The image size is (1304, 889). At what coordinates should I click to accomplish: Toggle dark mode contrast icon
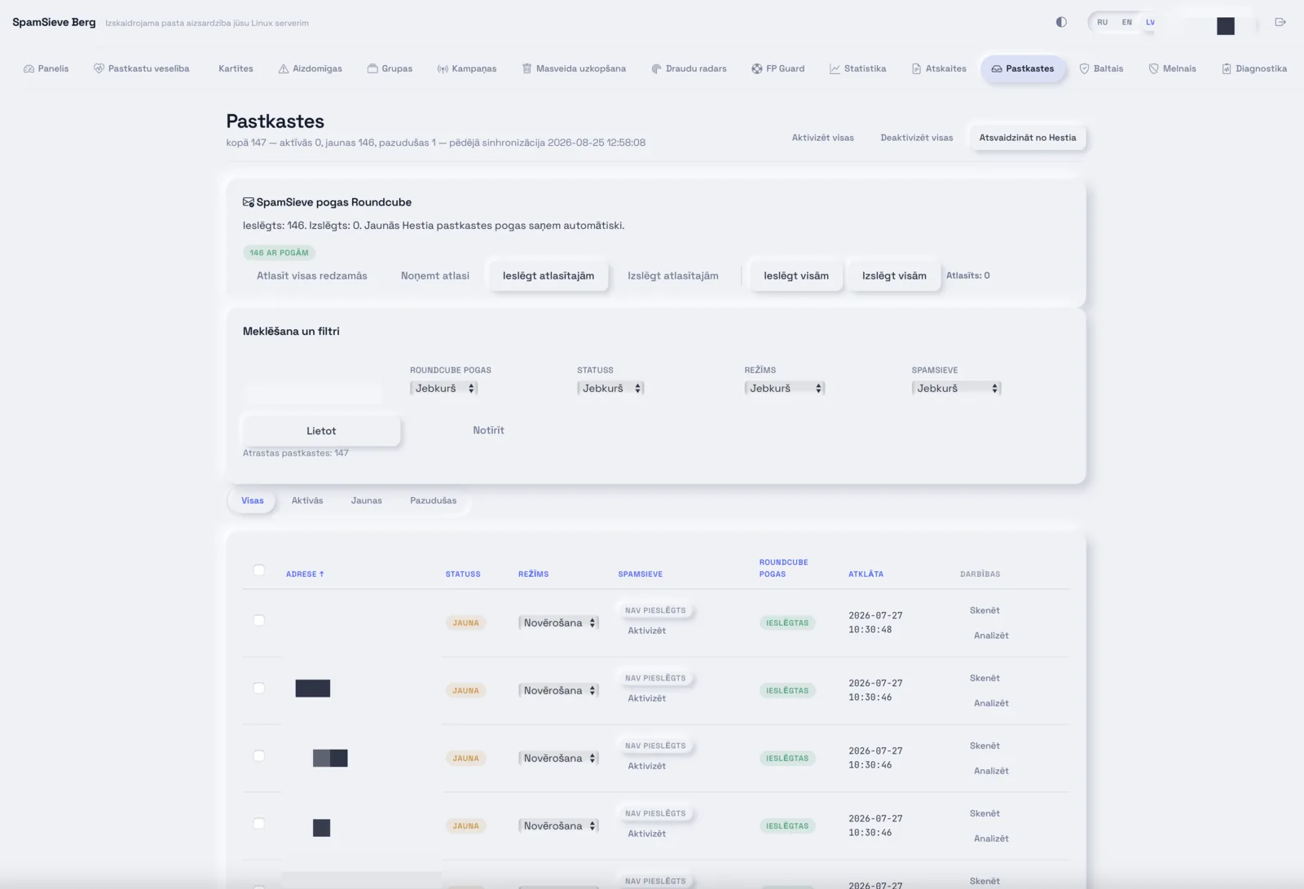[1061, 22]
